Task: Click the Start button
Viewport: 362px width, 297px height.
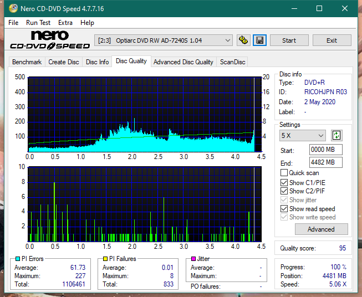Action: pos(289,40)
